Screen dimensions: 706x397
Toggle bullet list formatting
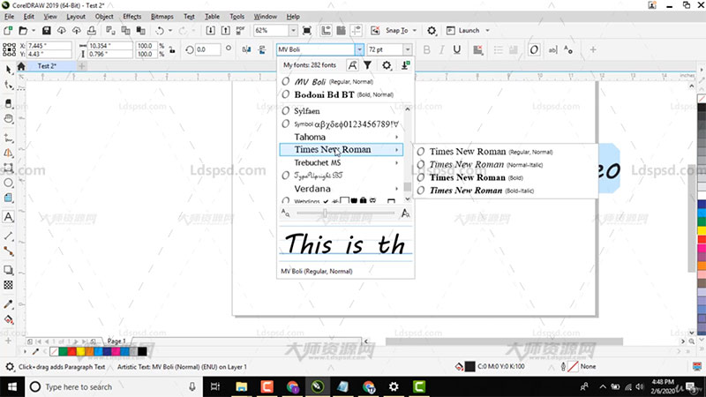(x=498, y=49)
